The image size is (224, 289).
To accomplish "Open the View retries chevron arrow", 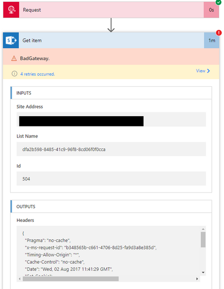I will 209,71.
